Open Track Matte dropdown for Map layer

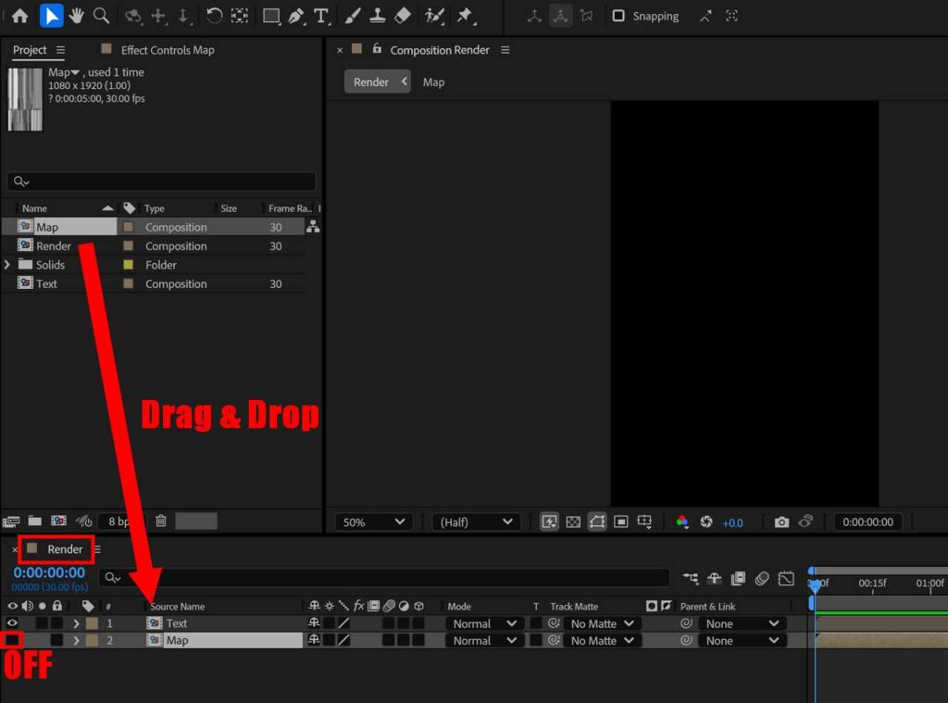click(601, 640)
